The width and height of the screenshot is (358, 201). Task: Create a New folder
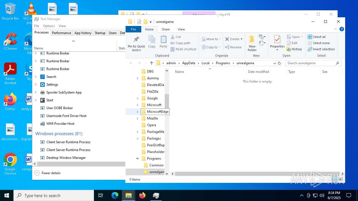pos(252,43)
